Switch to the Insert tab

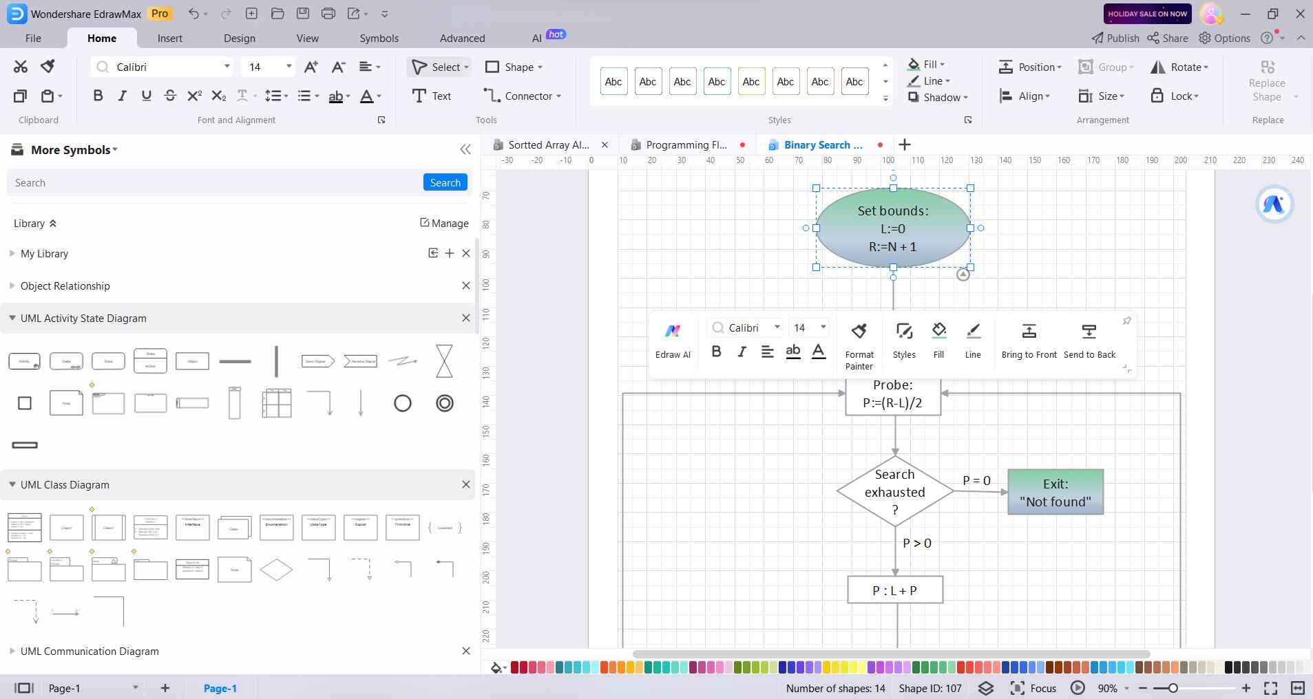(x=170, y=39)
